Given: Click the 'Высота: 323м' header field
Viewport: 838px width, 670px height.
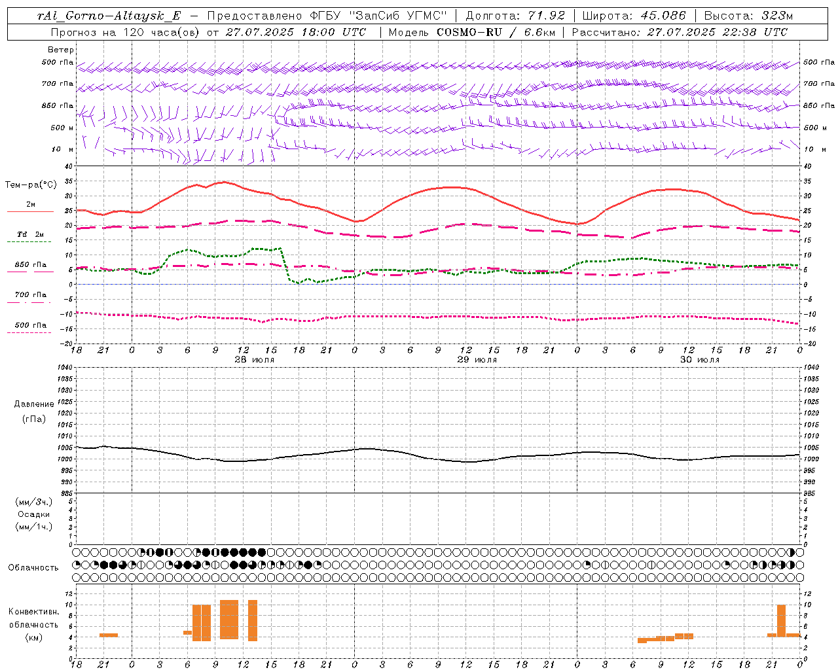Looking at the screenshot, I should 748,16.
